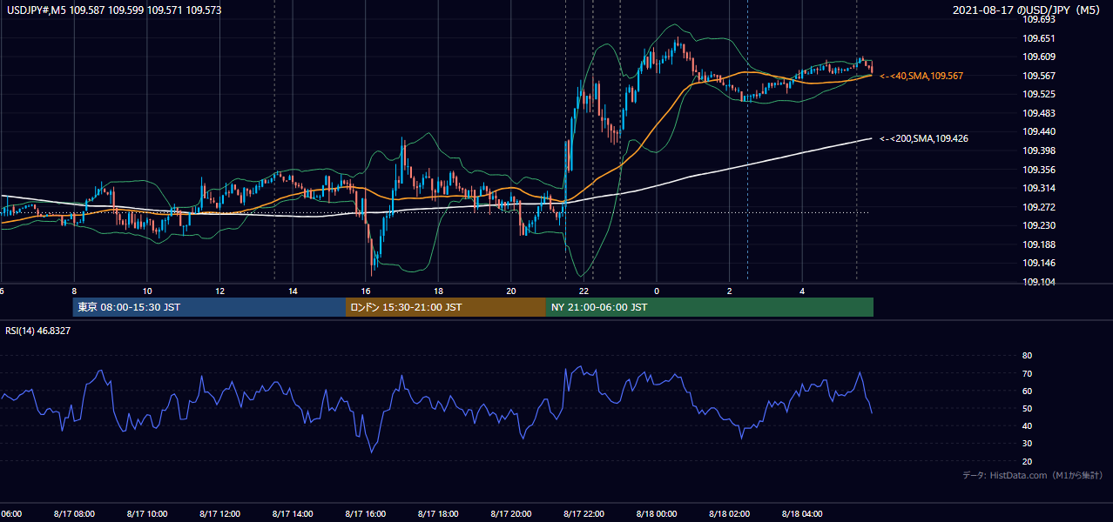This screenshot has height=522, width=1113.
Task: Click RSI scale value 50
Action: [x=1027, y=408]
